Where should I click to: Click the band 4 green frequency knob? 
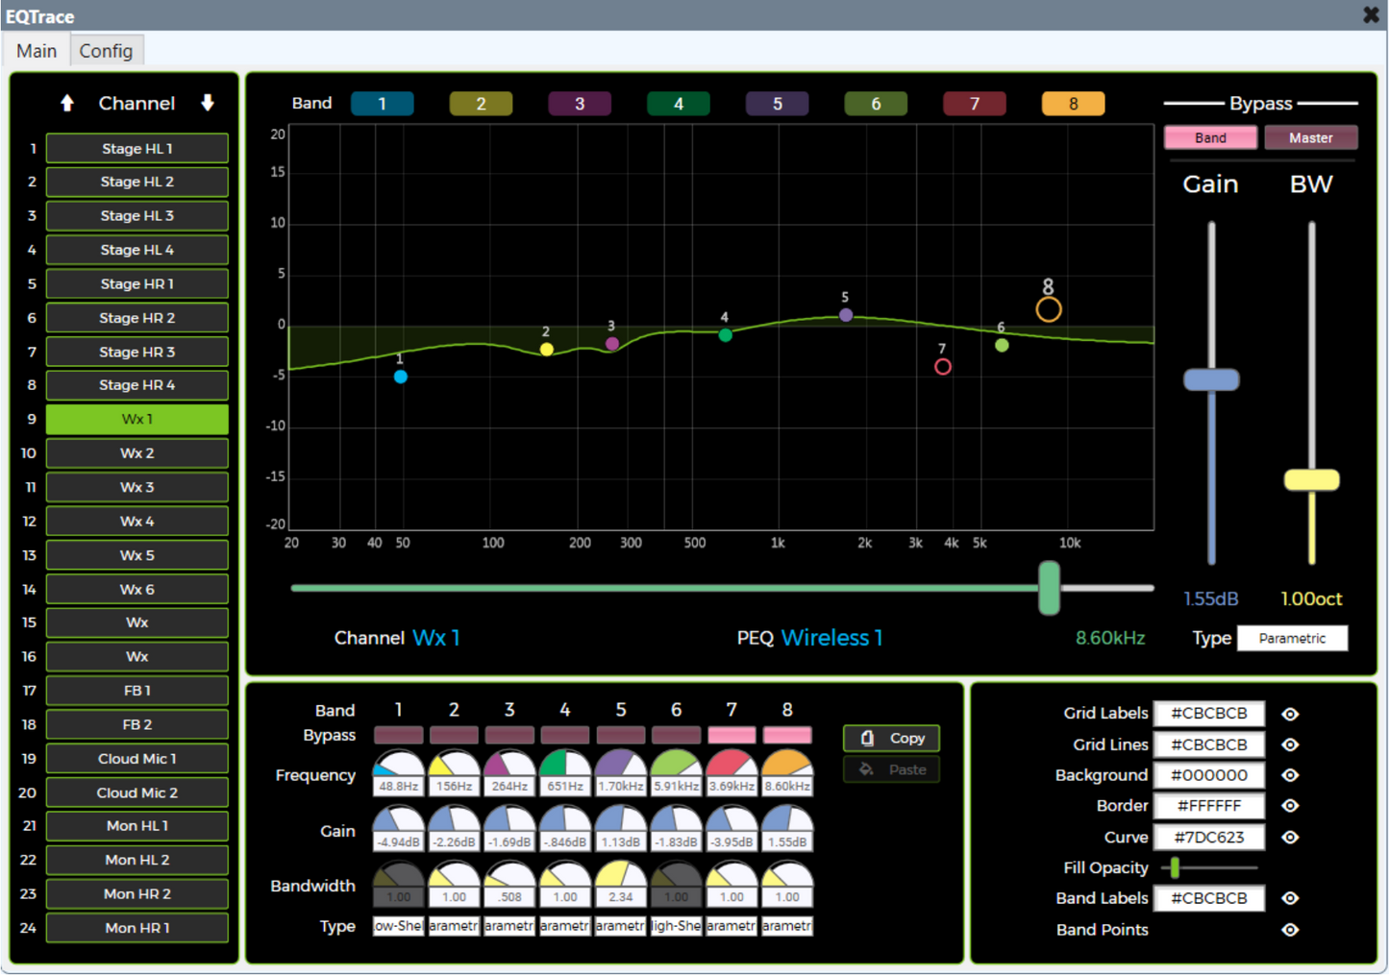pyautogui.click(x=565, y=765)
